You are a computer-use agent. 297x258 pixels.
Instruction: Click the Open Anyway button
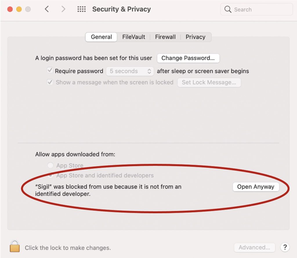[x=256, y=187]
